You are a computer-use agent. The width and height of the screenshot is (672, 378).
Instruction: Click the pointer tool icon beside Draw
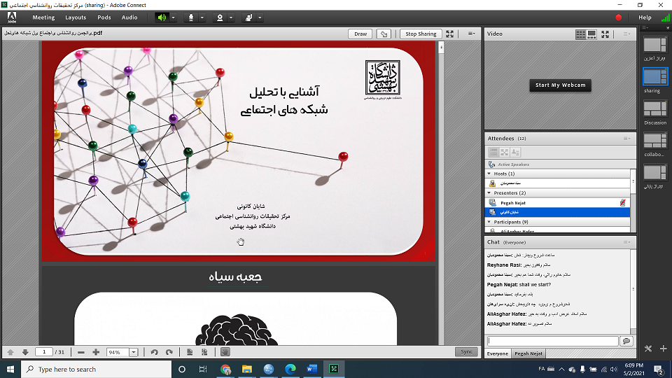point(384,34)
